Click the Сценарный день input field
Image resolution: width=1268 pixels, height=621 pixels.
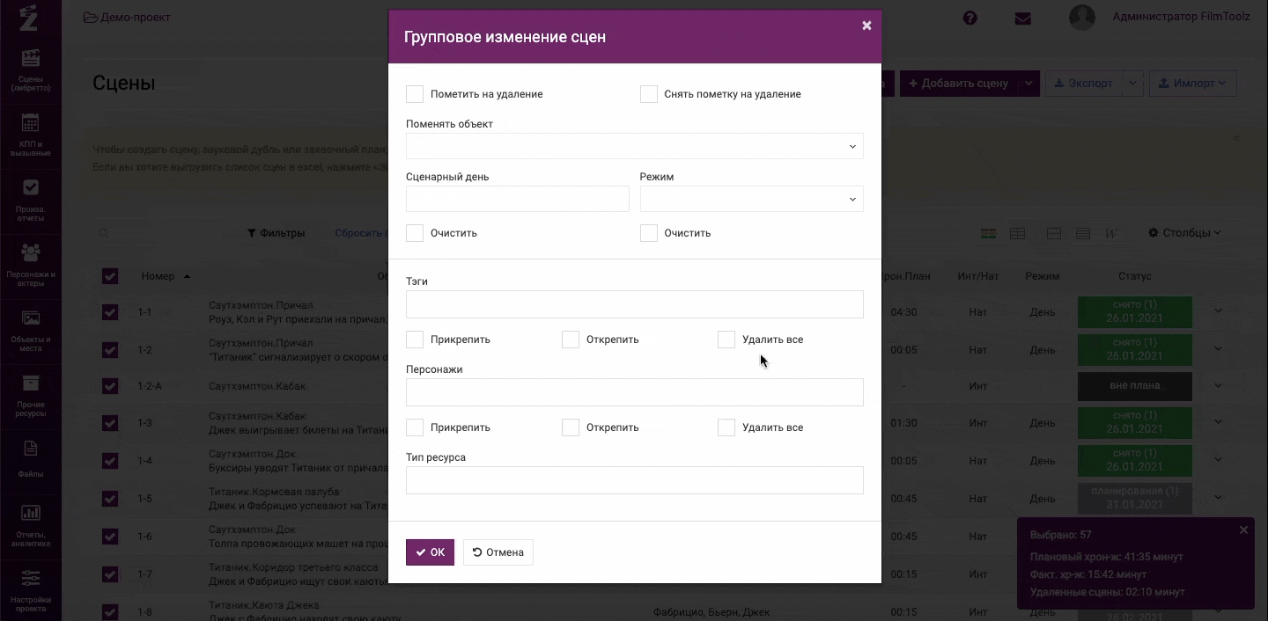[518, 199]
